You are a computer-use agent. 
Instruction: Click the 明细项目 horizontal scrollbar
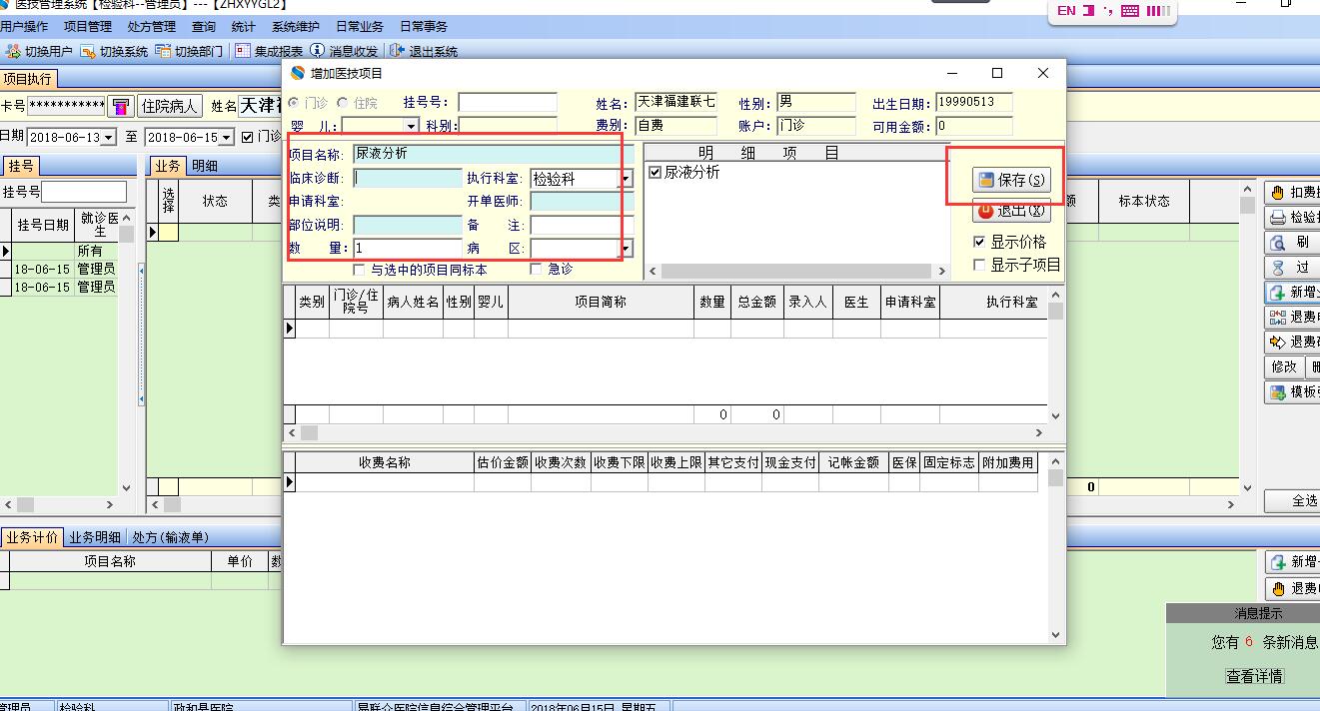[x=797, y=271]
